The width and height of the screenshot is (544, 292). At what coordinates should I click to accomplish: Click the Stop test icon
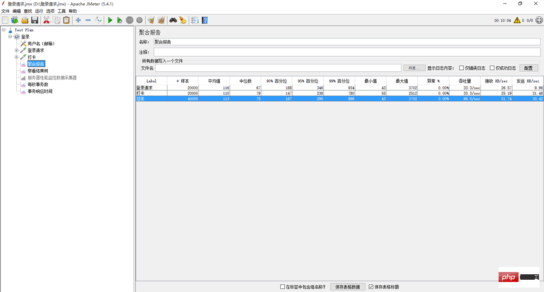coord(130,20)
